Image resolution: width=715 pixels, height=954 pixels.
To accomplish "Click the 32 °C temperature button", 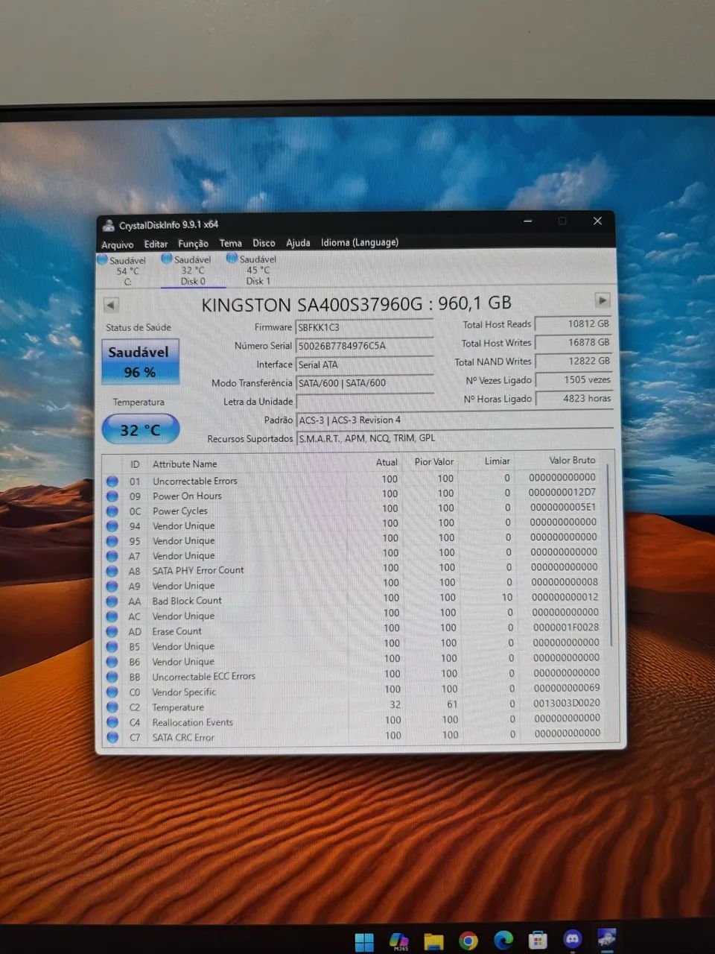I will click(140, 429).
